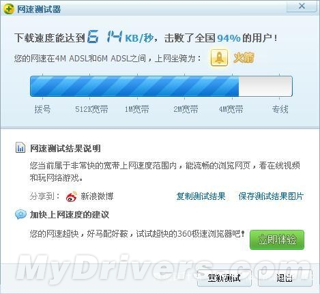Click the 1M宽带 scale label
Screen dimensions: 320x294
click(136, 109)
